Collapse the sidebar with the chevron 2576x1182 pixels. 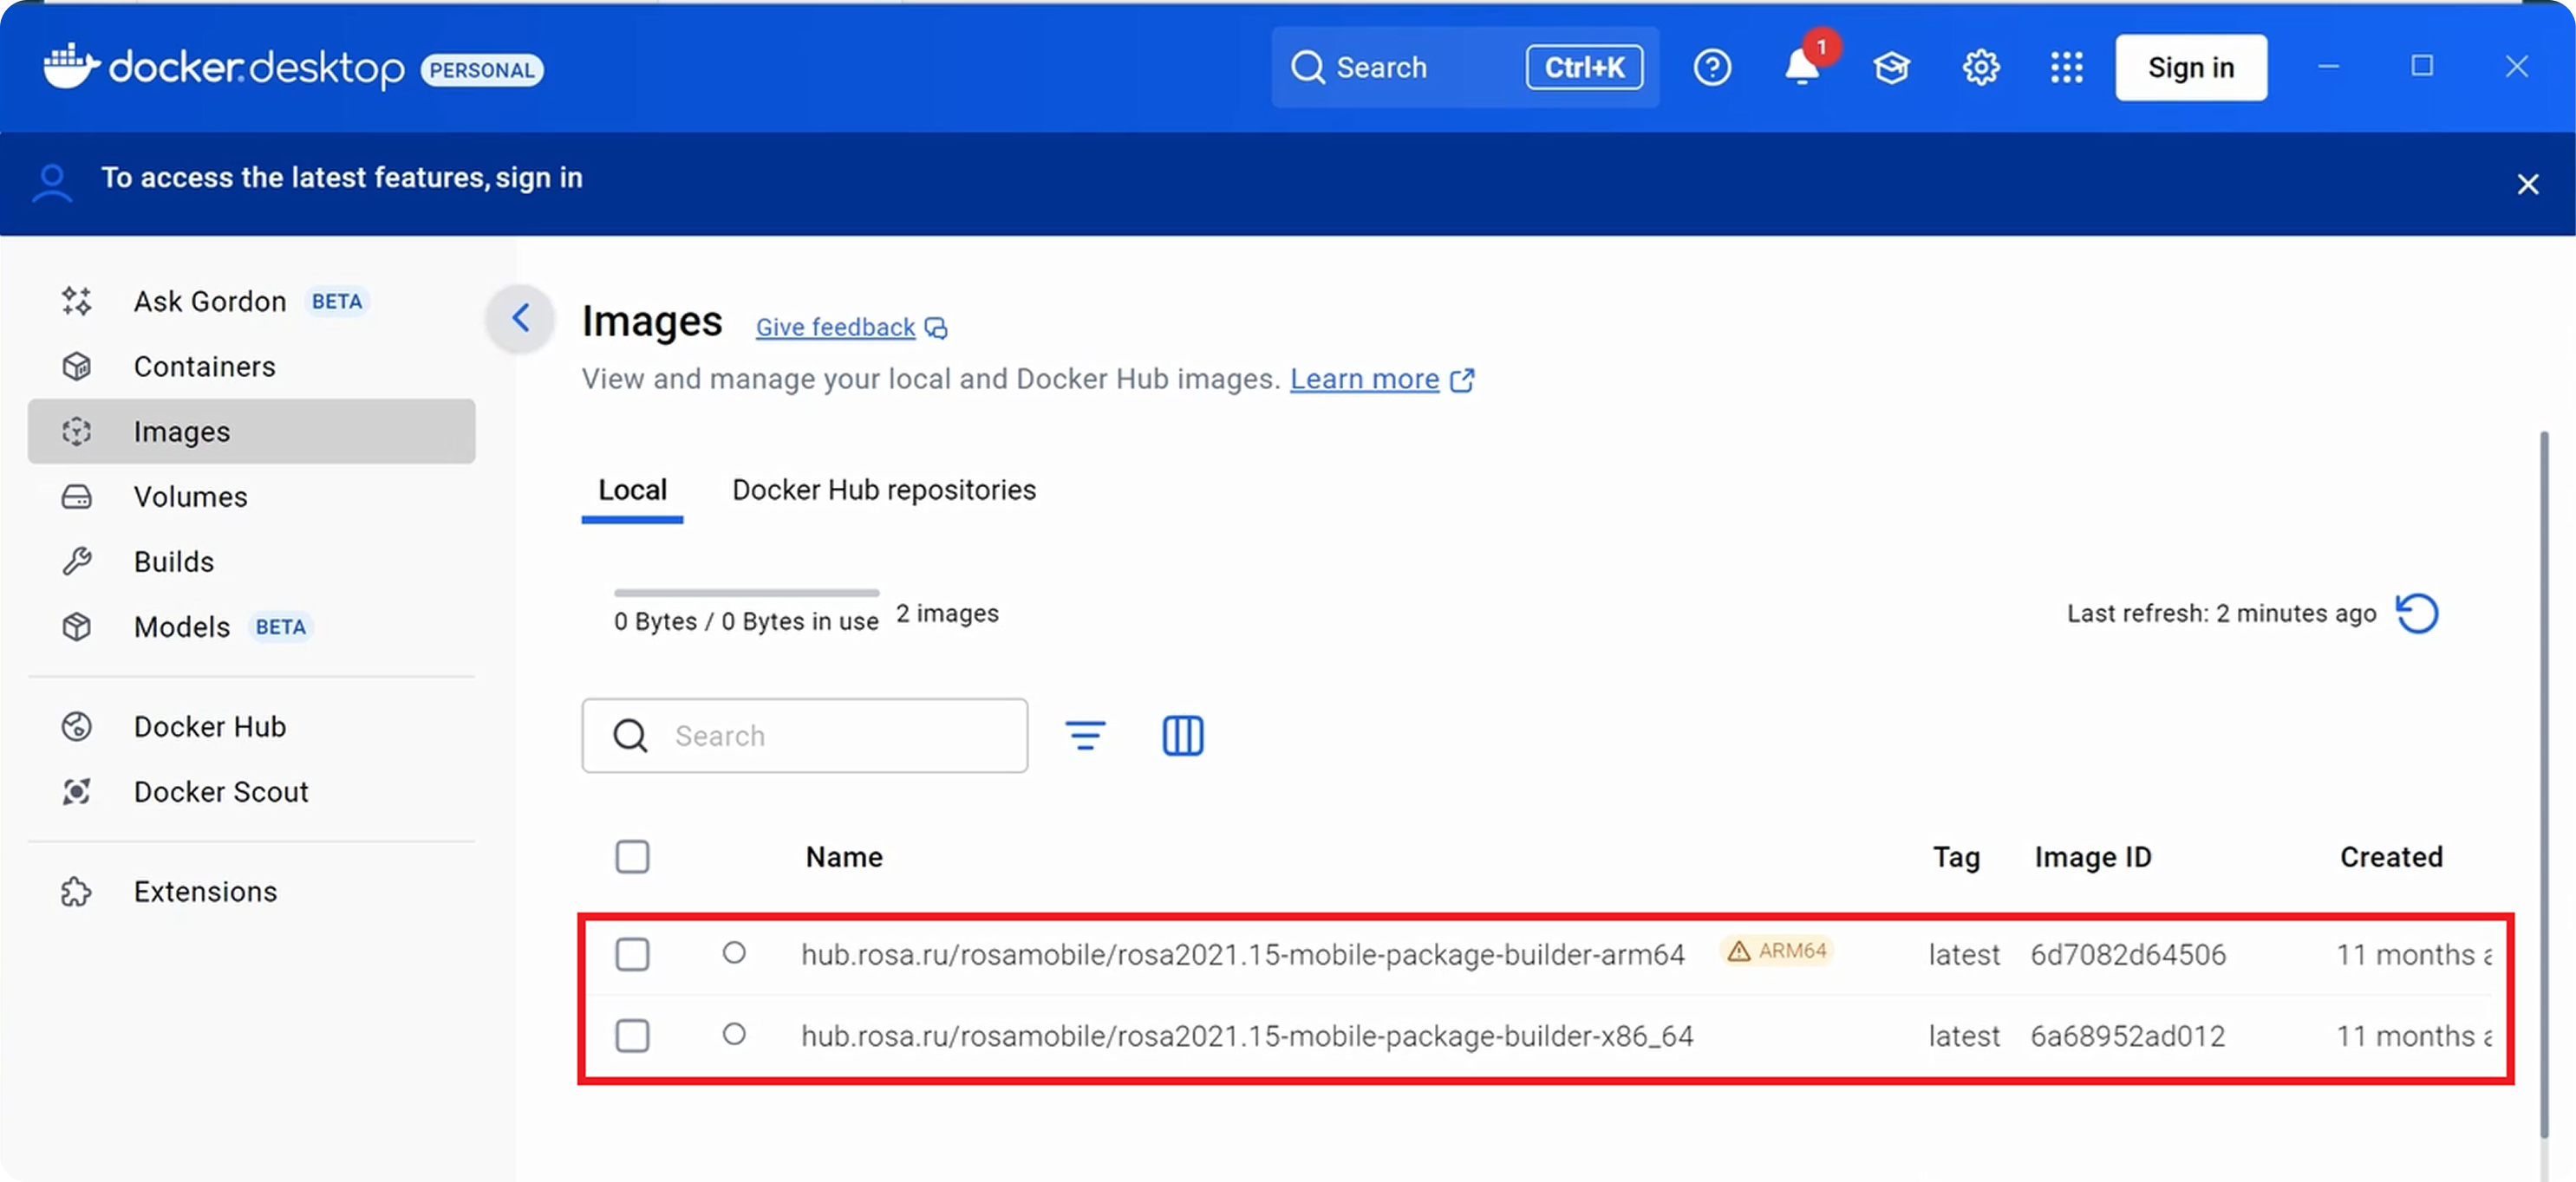click(x=520, y=318)
